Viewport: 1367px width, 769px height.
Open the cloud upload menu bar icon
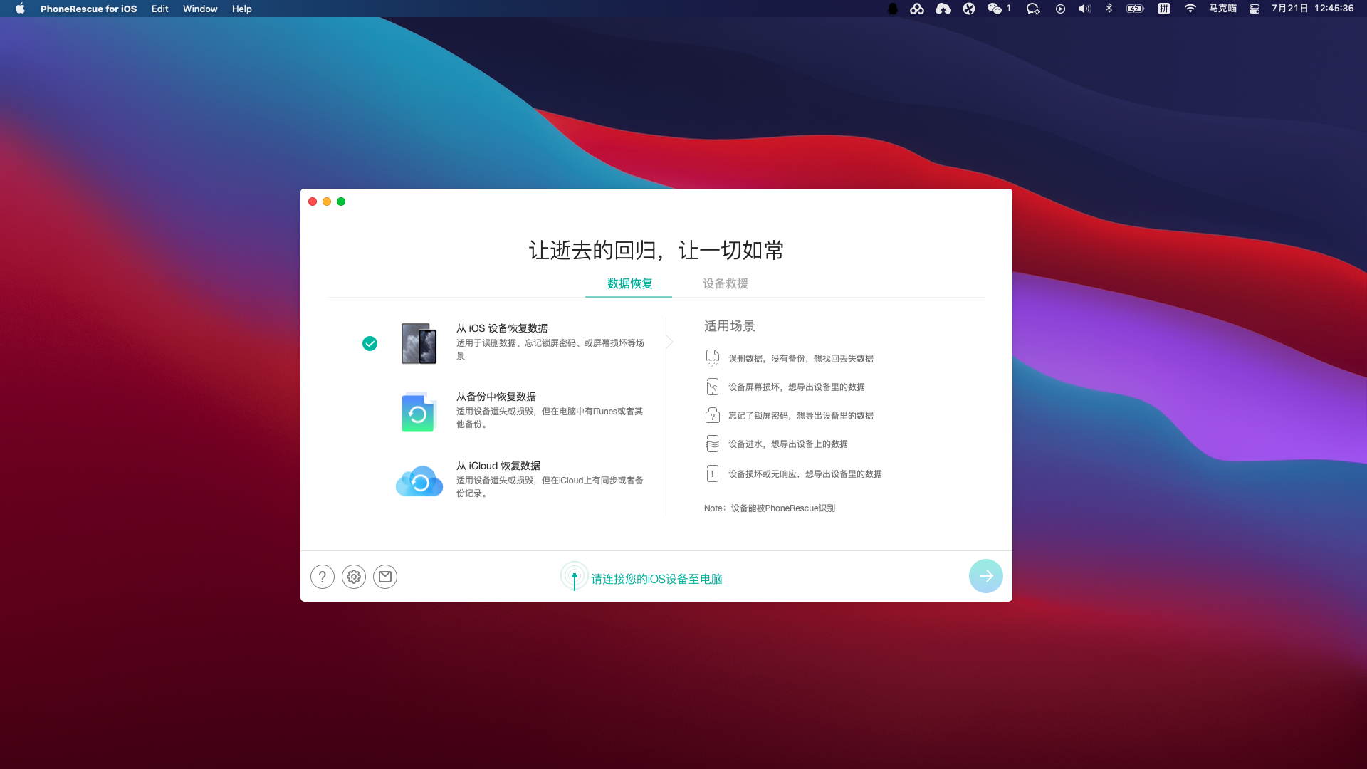pos(943,9)
